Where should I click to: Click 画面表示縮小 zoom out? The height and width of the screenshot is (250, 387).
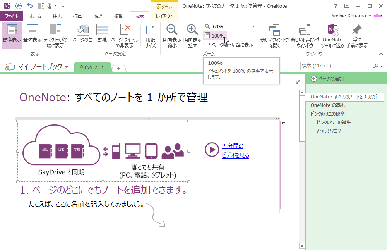point(172,36)
